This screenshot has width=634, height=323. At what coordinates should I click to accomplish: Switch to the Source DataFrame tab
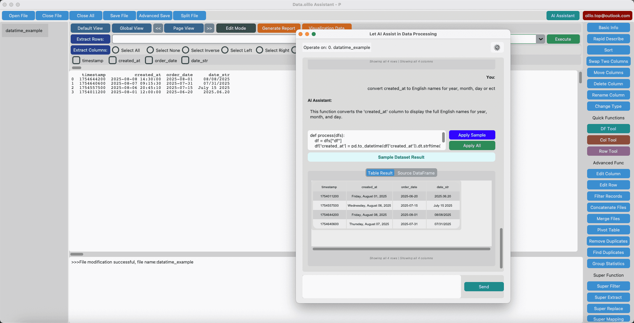(x=416, y=173)
